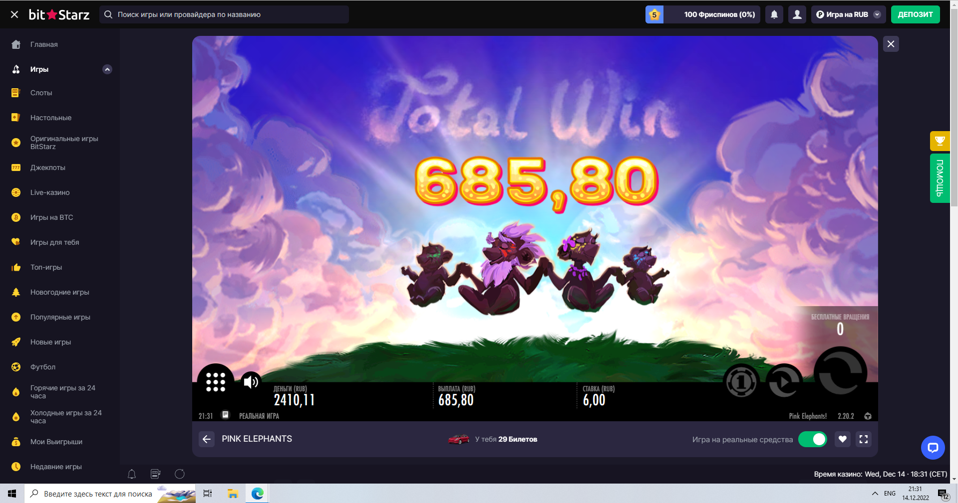Add Pink Elephants to favorites
Screen dimensions: 958x503
point(843,439)
